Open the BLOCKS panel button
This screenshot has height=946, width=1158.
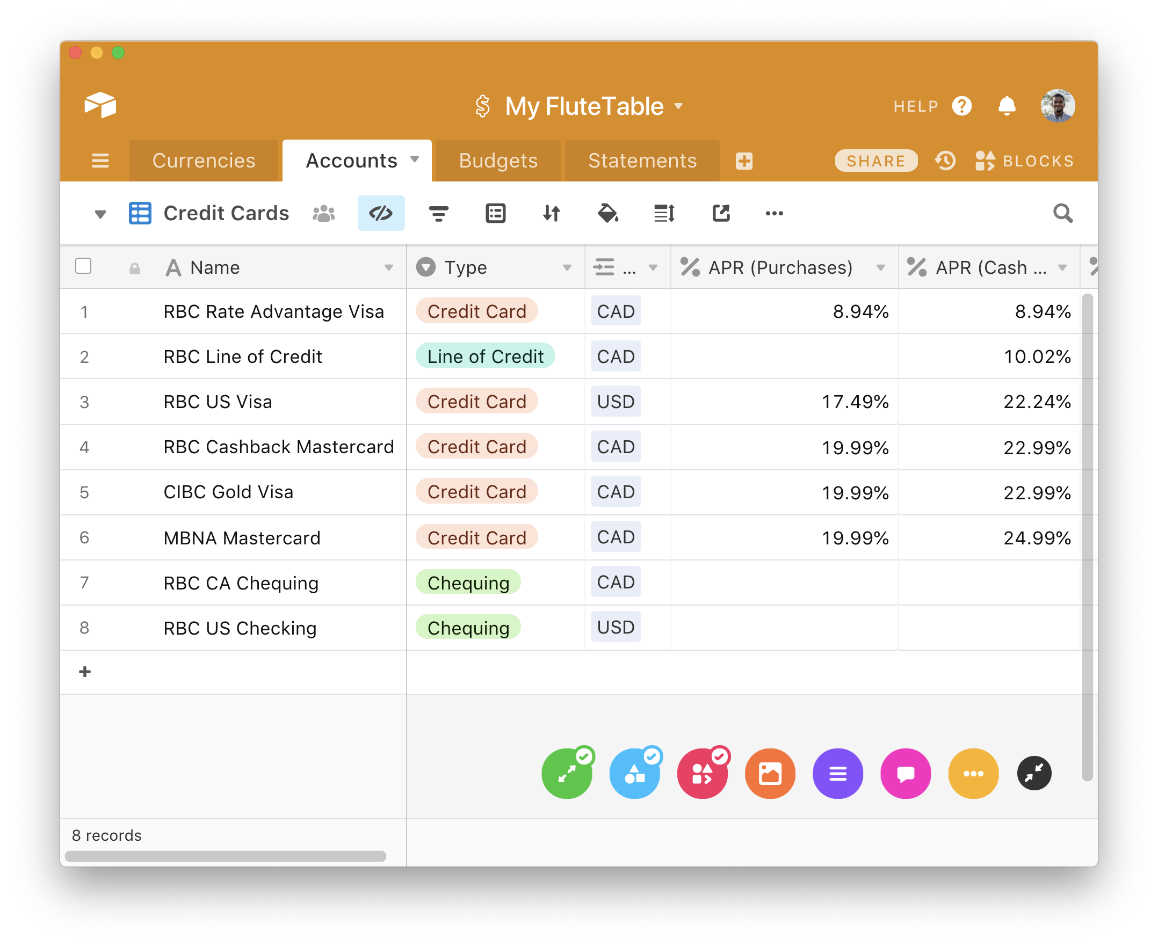[x=1024, y=161]
